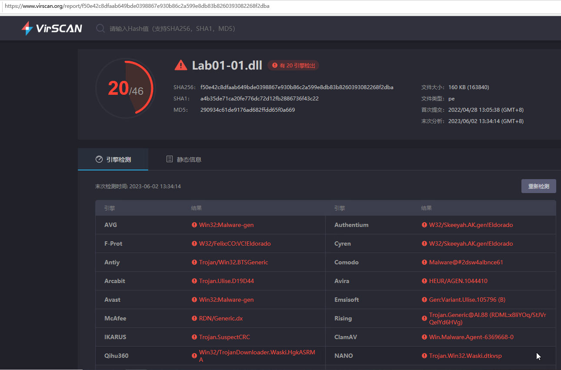This screenshot has height=370, width=561.
Task: Click the NANO result Trojan.Win32.Waski.dtkvsp
Action: [465, 356]
